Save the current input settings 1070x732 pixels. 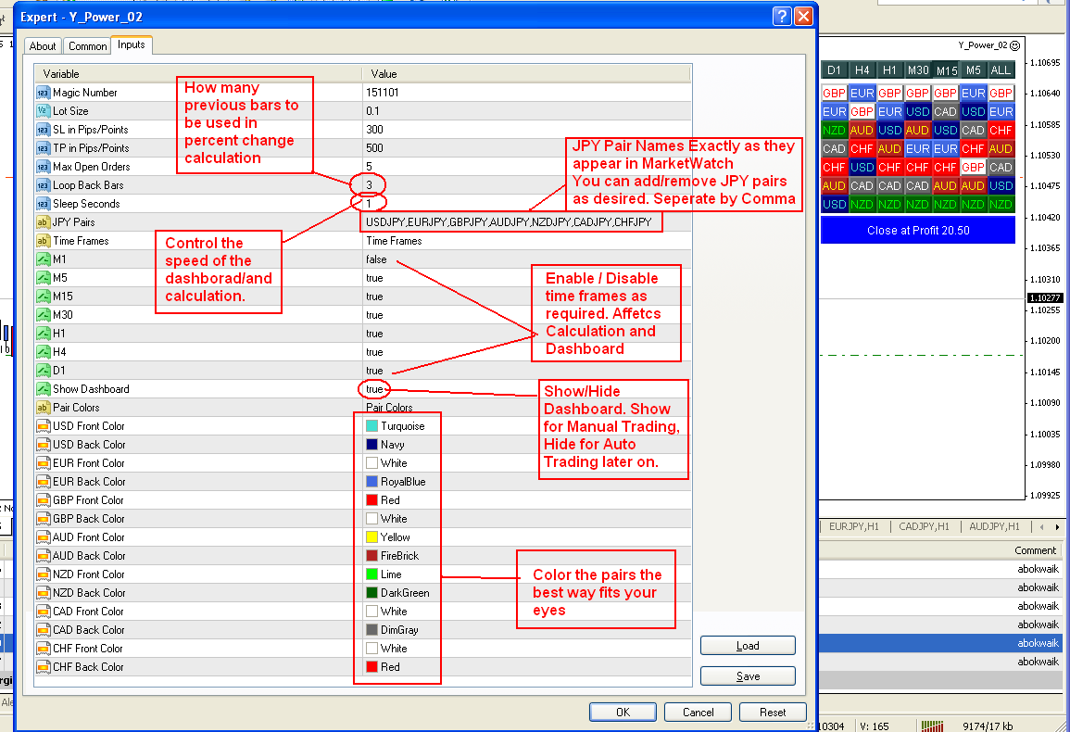748,676
